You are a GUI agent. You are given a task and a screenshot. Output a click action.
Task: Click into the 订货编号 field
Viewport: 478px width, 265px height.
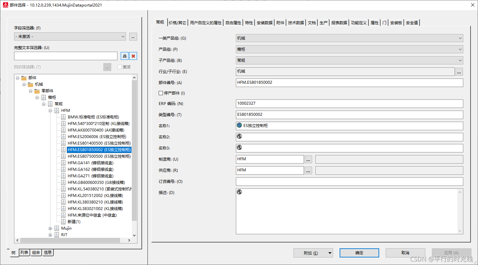349,182
